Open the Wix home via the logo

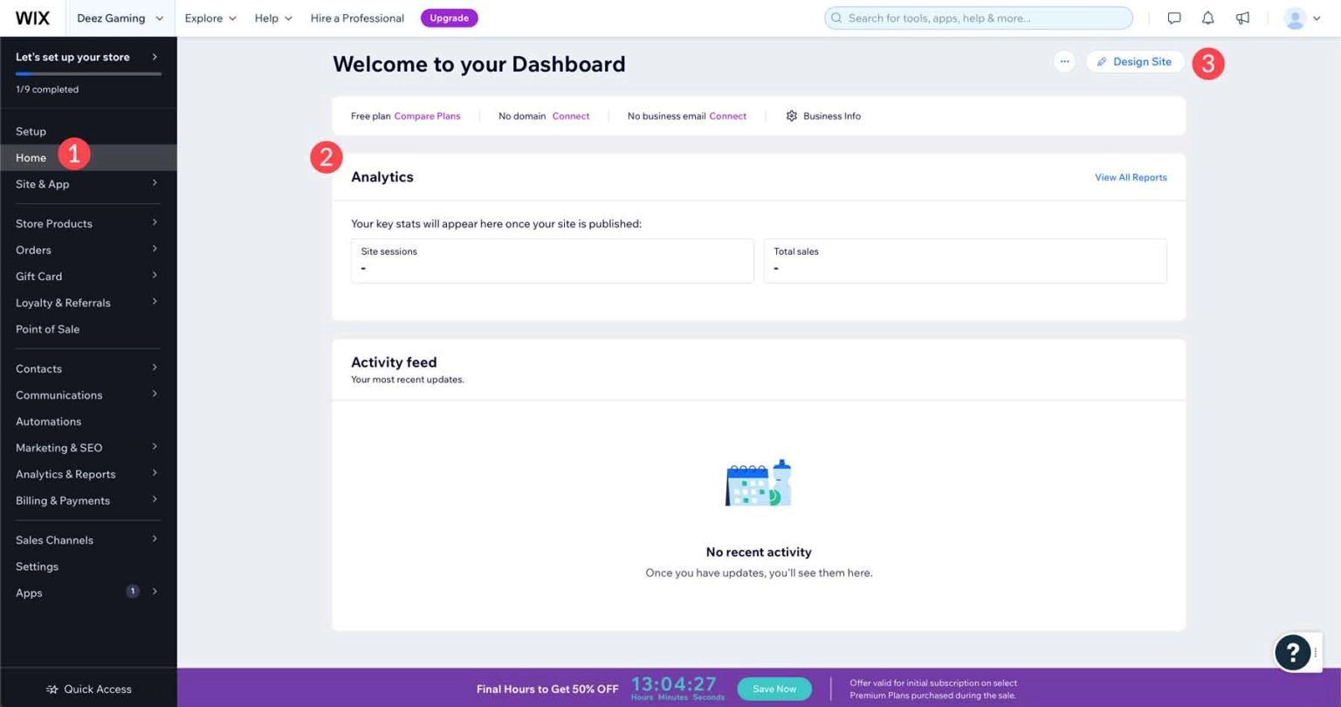[x=32, y=17]
